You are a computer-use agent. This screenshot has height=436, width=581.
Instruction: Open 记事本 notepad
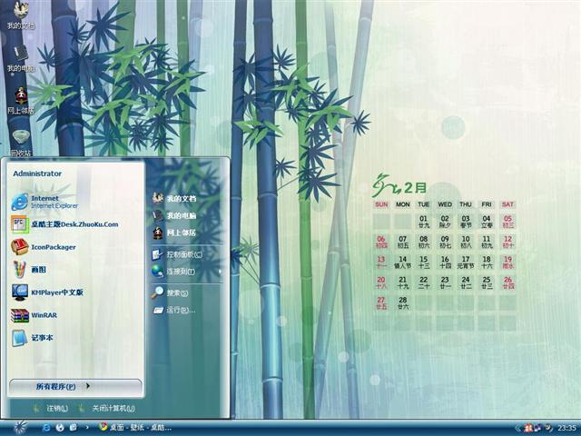[x=32, y=338]
